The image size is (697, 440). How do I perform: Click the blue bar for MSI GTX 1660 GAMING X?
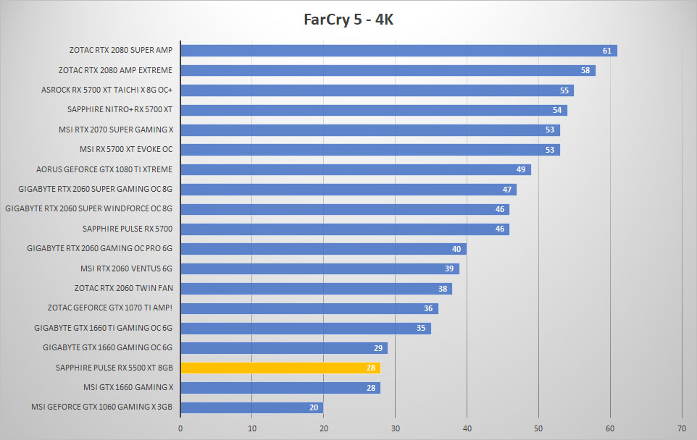point(280,388)
